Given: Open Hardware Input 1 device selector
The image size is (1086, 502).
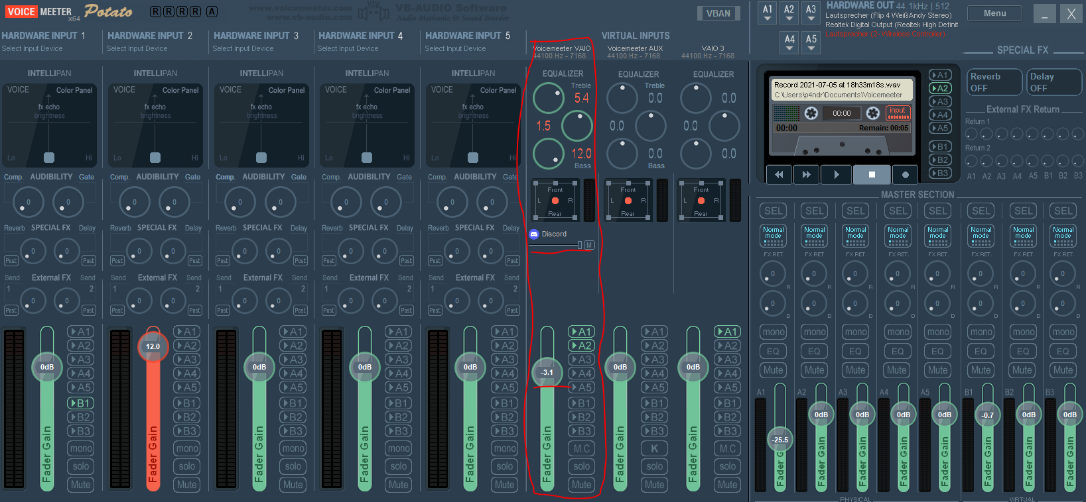Looking at the screenshot, I should click(x=32, y=48).
